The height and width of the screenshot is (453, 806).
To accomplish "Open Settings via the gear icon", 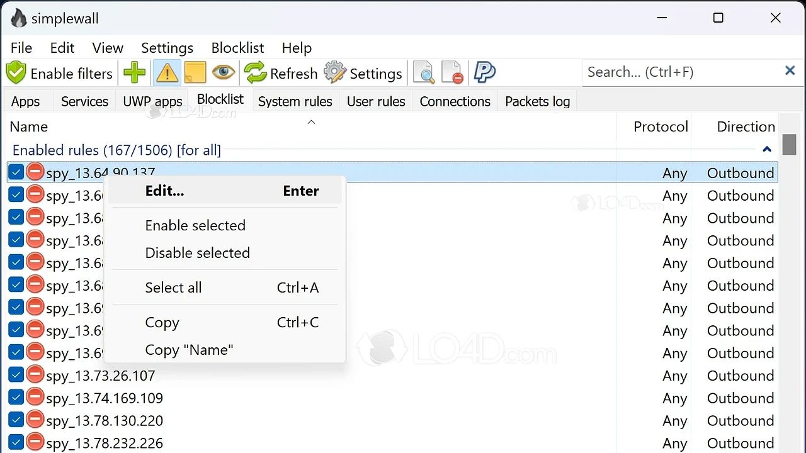I will (335, 73).
